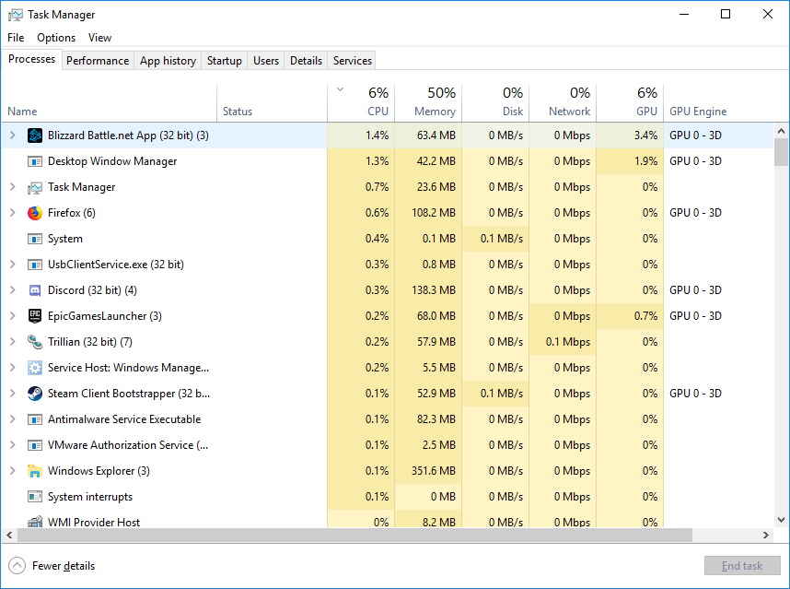The height and width of the screenshot is (589, 790).
Task: Switch to the Services tab
Action: pos(352,61)
